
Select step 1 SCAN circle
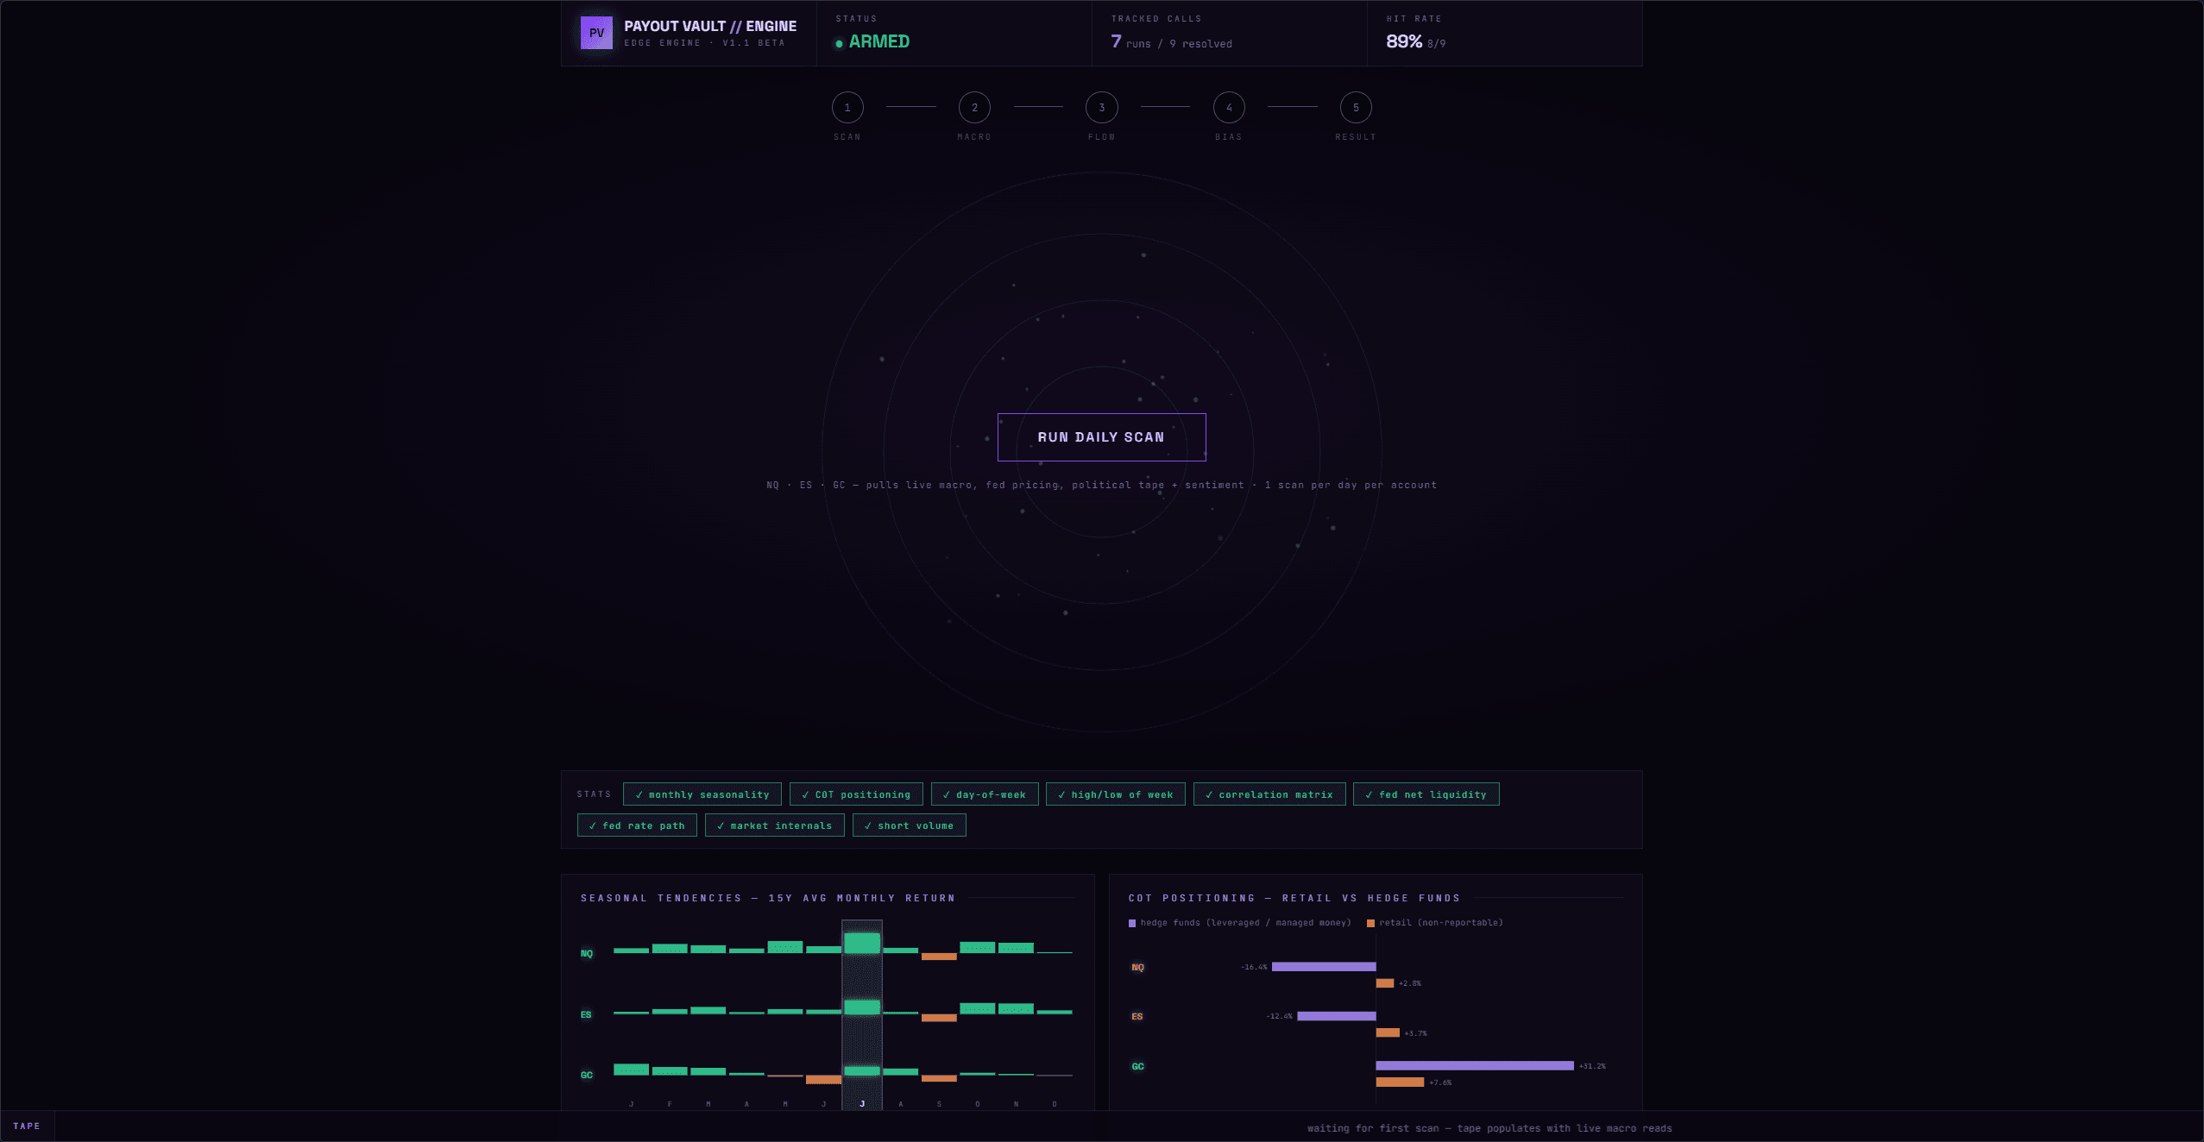[x=847, y=108]
